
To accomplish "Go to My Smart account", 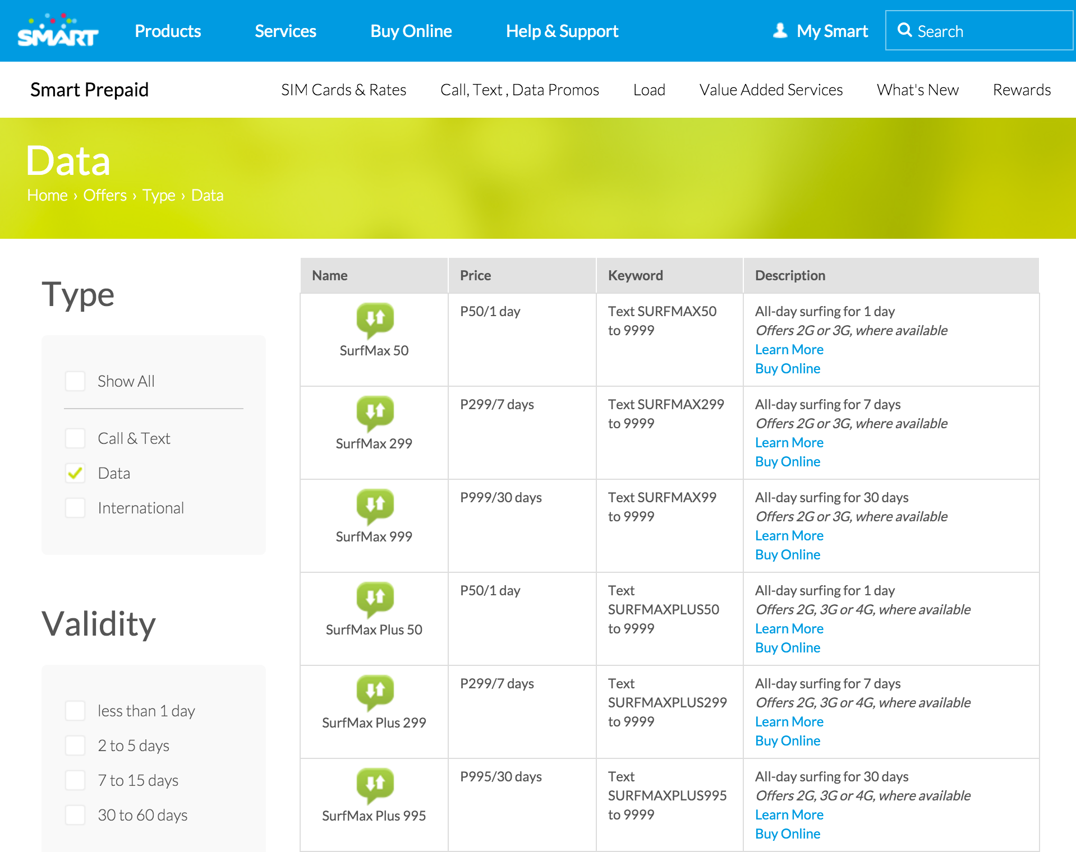I will (832, 31).
